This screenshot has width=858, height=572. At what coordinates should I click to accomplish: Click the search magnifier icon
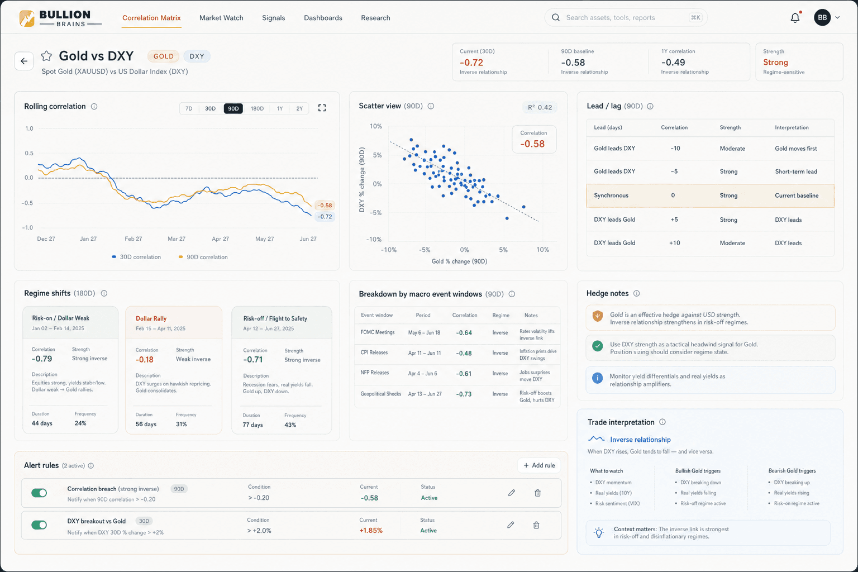pos(556,18)
